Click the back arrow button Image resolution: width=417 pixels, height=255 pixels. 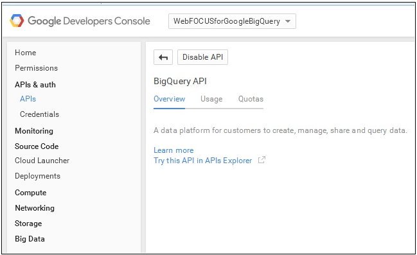point(163,57)
